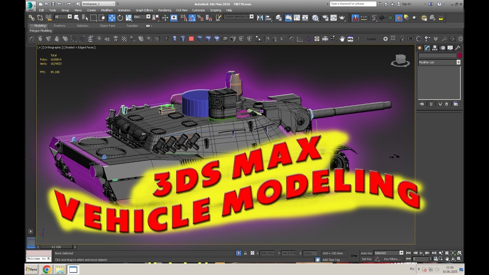
Task: Open the Utilities hammer tab
Action: (457, 48)
